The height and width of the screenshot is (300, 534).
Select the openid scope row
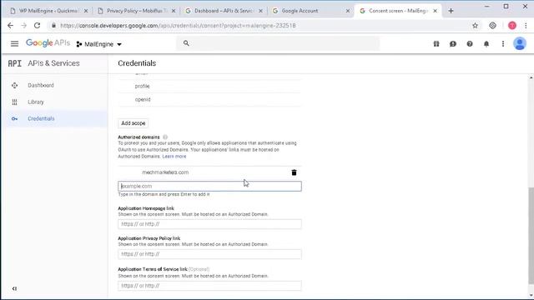[209, 100]
